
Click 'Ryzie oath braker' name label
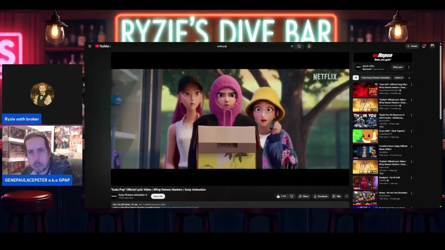[22, 119]
